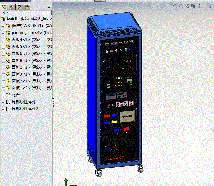Image resolution: width=214 pixels, height=186 pixels.
Task: Expand the manager panel tabs chevron
Action: (x=49, y=7)
